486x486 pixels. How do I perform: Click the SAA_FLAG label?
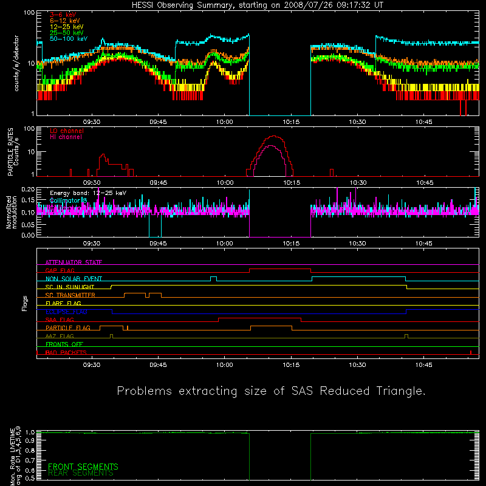60,320
